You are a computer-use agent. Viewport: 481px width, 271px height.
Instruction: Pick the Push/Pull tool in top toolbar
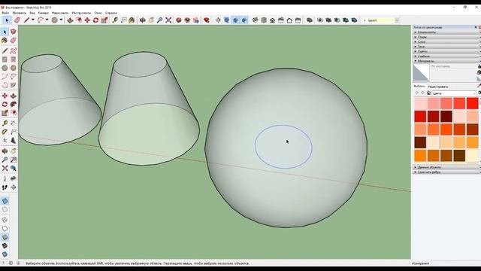(70, 20)
